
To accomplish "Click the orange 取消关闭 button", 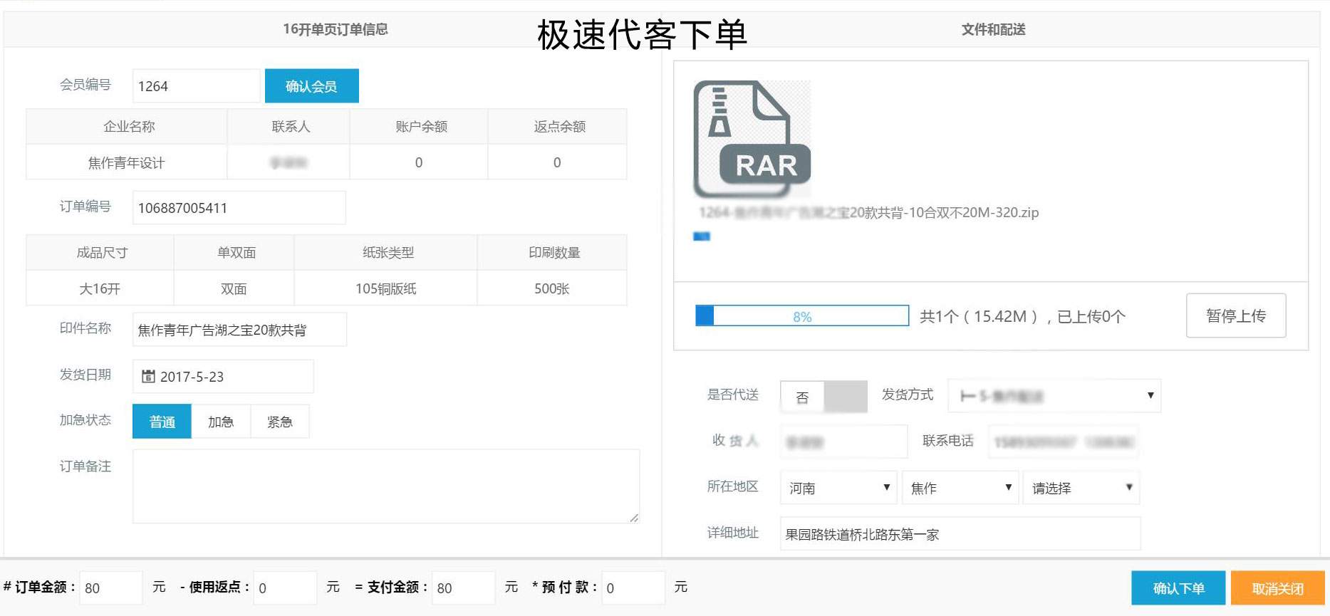I will point(1277,588).
